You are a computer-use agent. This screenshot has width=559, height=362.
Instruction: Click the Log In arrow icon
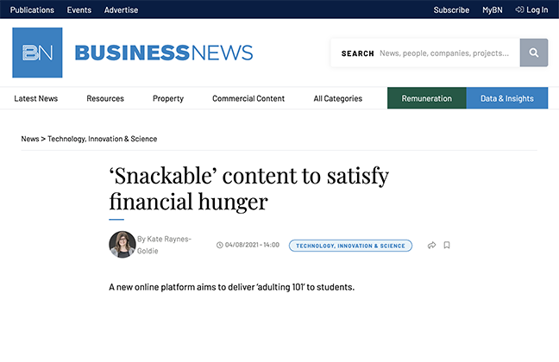[519, 9]
